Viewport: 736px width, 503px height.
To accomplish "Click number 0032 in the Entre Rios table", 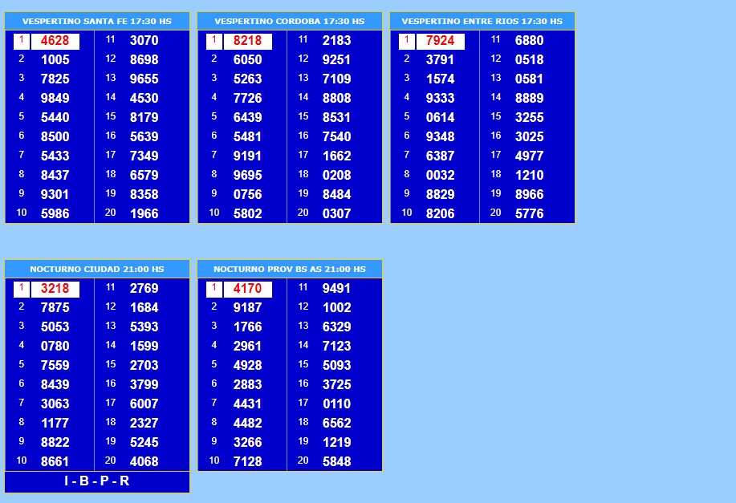I will coord(440,176).
